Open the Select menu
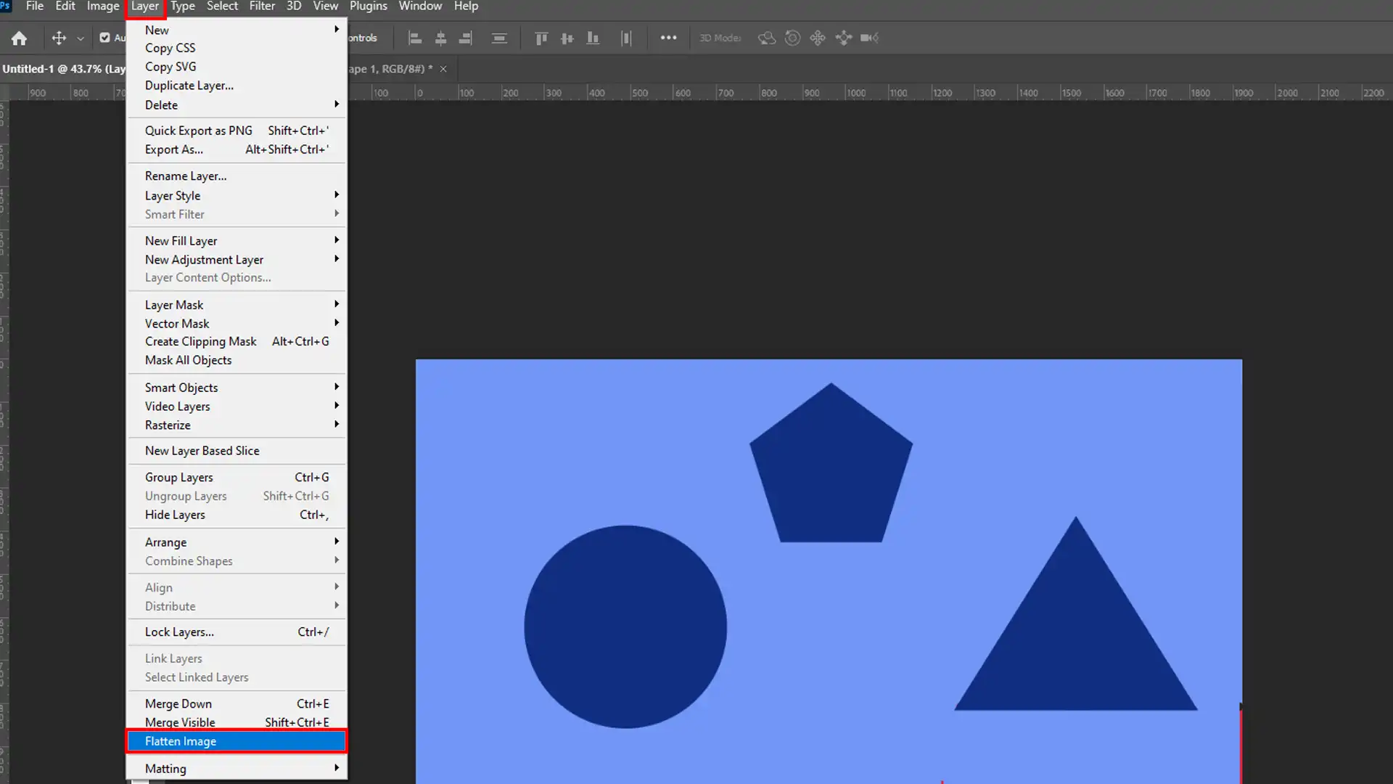1393x784 pixels. pos(222,7)
